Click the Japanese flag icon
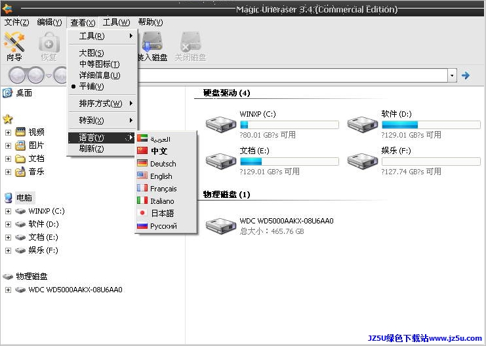This screenshot has height=346, width=486. [x=142, y=213]
